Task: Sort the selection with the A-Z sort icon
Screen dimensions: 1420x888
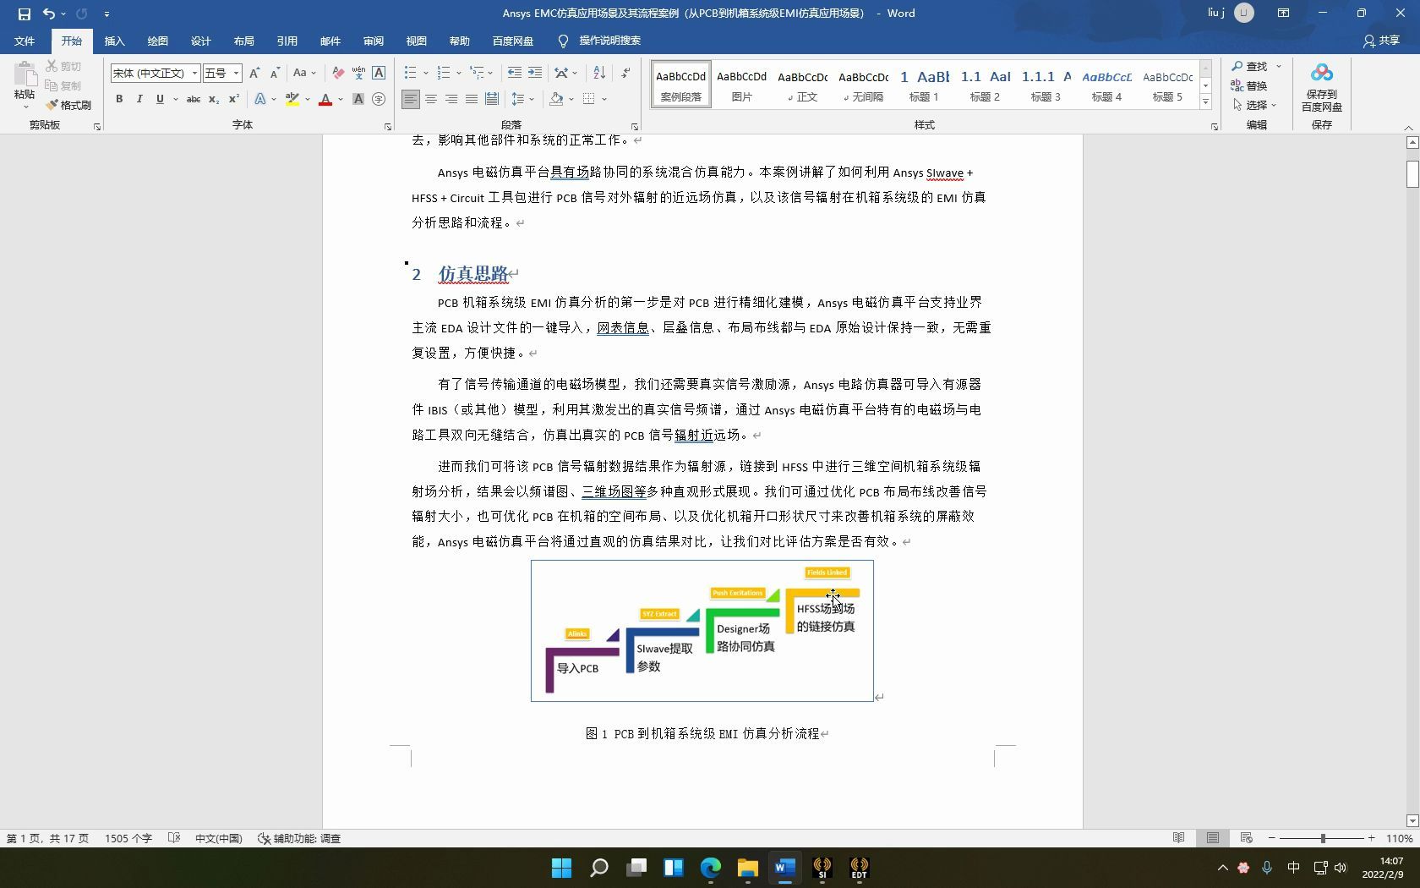Action: (x=599, y=73)
